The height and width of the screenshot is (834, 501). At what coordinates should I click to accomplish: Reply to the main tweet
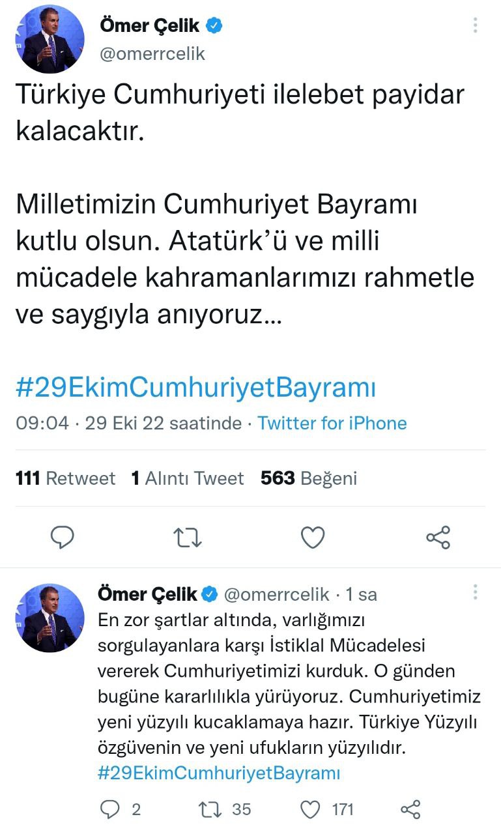coord(63,537)
